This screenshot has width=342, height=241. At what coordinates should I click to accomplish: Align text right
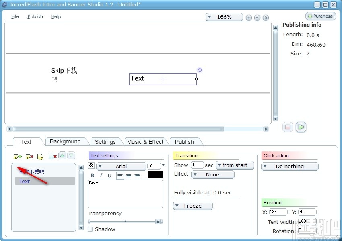137,175
